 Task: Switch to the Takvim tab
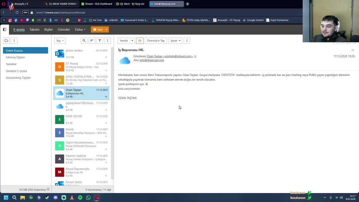34,29
